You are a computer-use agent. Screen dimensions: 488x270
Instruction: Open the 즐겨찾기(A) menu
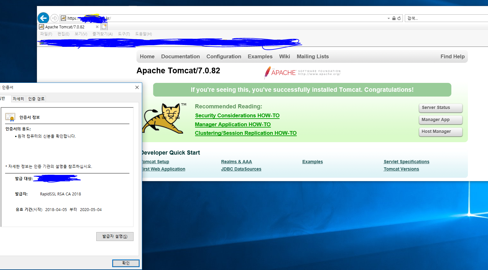coord(103,34)
